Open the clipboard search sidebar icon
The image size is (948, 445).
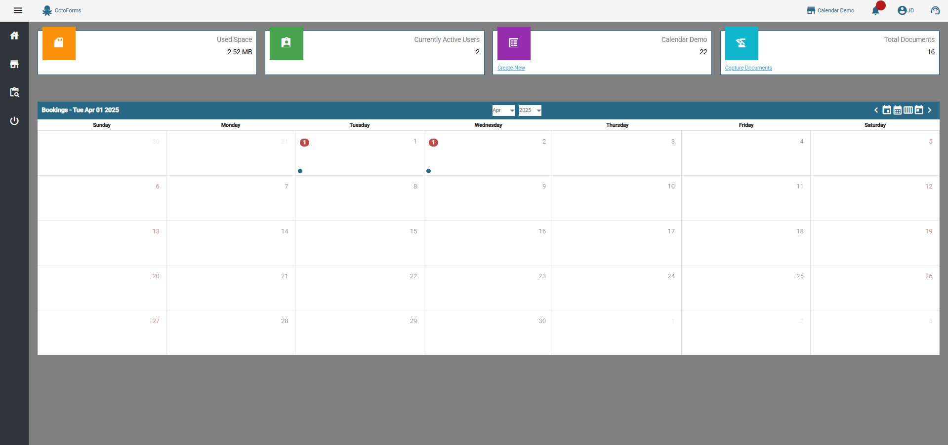pyautogui.click(x=14, y=92)
